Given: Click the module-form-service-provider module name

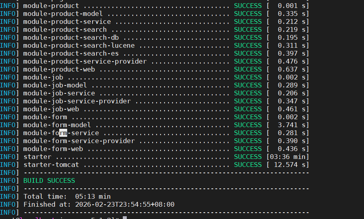Looking at the screenshot, I should pyautogui.click(x=79, y=141).
